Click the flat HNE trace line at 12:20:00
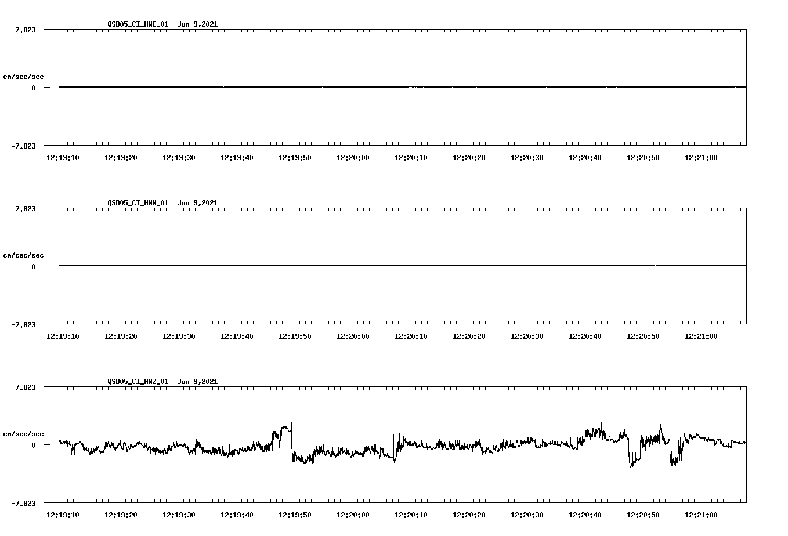 click(x=352, y=87)
